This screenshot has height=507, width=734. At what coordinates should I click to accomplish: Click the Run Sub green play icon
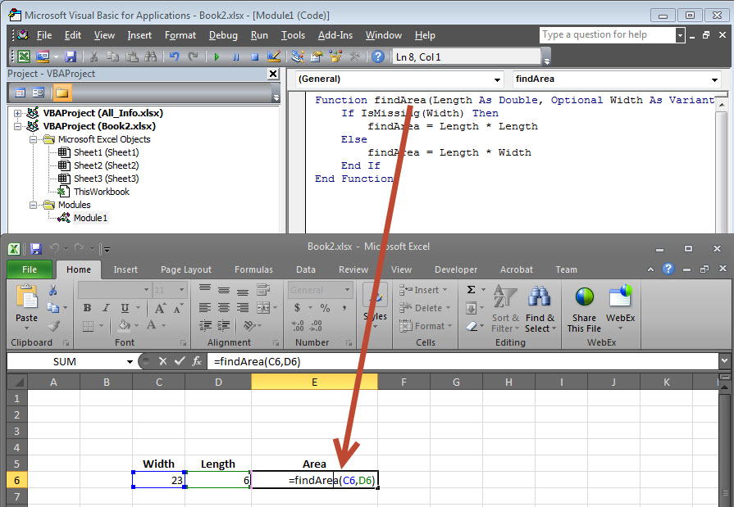click(x=217, y=57)
